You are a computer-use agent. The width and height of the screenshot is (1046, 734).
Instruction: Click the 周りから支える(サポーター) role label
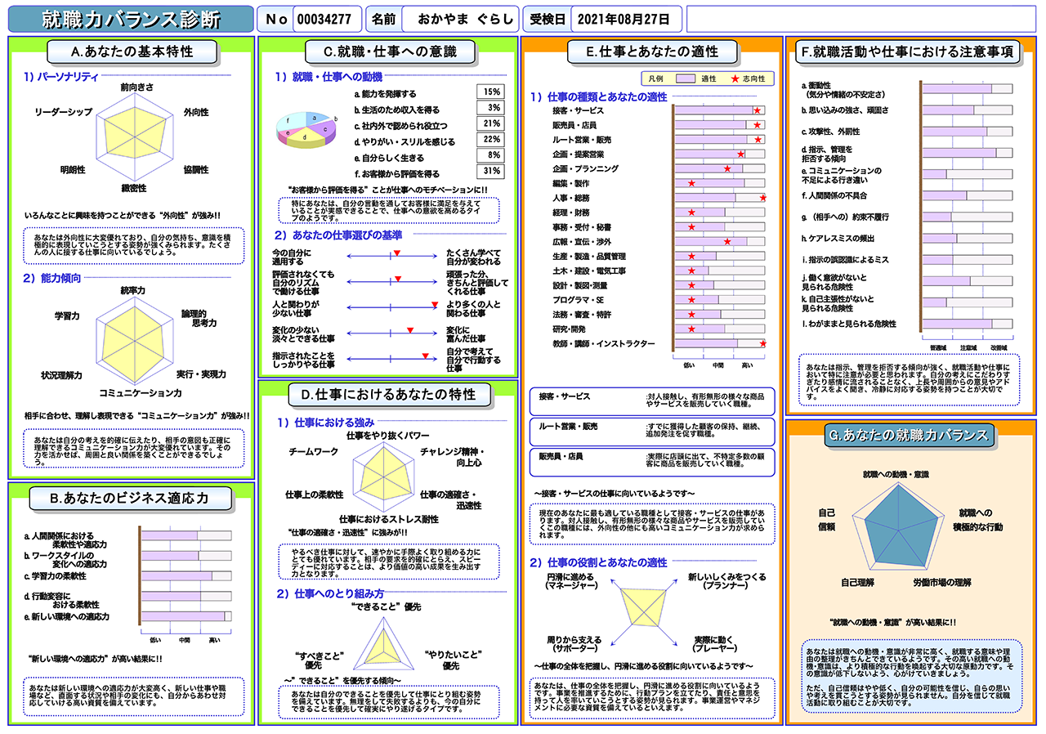pos(574,643)
